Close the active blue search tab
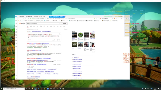 (64, 17)
